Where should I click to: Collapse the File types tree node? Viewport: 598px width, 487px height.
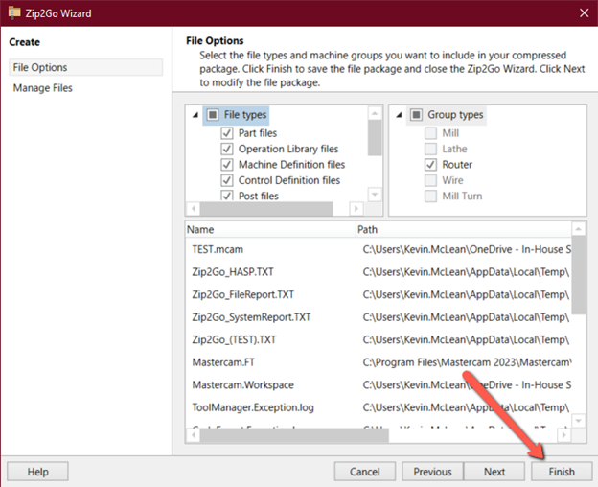(x=195, y=115)
